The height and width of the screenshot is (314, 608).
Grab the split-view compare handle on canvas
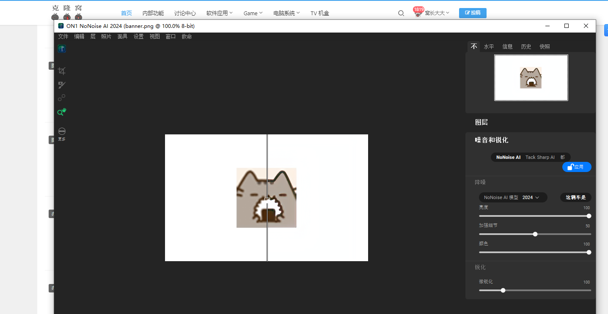tap(267, 199)
